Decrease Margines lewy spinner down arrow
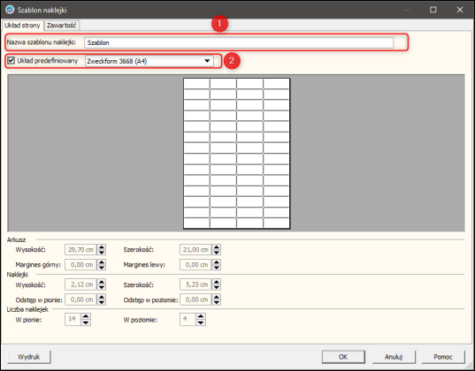The height and width of the screenshot is (371, 475). [217, 268]
